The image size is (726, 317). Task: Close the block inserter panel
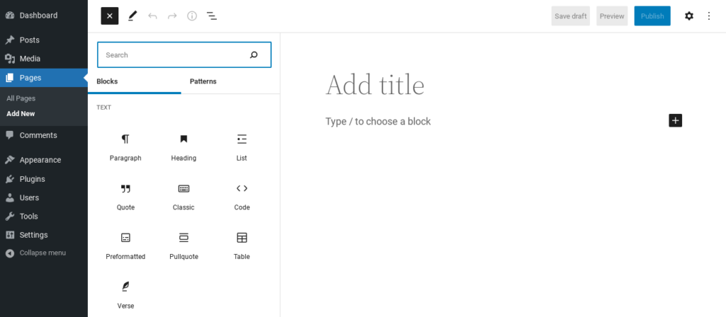(110, 16)
